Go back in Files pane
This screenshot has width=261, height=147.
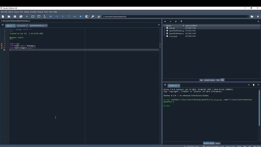click(x=165, y=22)
